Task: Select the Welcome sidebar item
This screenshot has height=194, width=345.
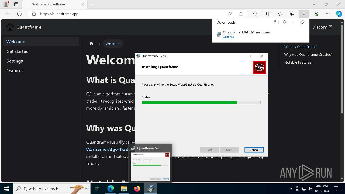Action: pos(41,41)
